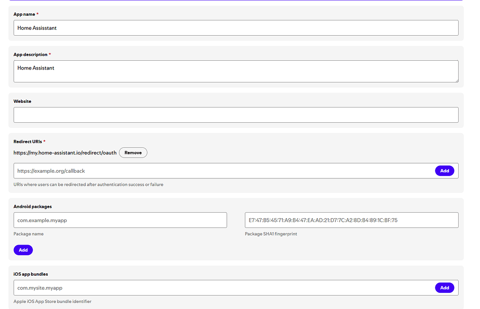The image size is (480, 309).
Task: Click the empty Website field
Action: [236, 114]
